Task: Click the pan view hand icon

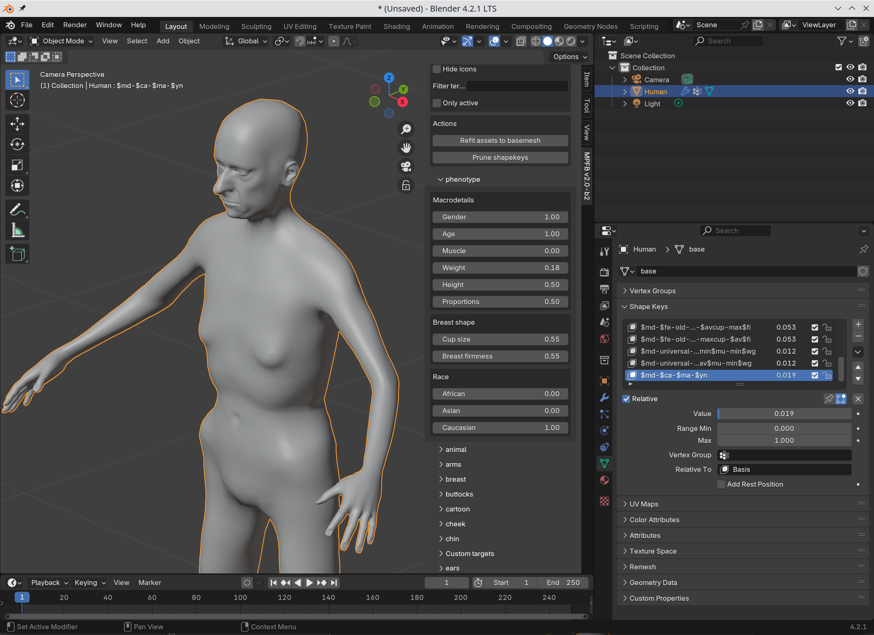Action: coord(406,148)
